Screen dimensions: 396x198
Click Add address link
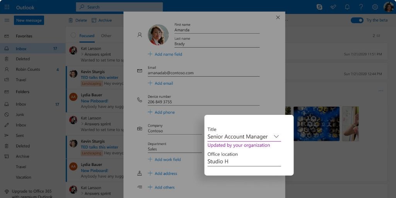pos(162,173)
